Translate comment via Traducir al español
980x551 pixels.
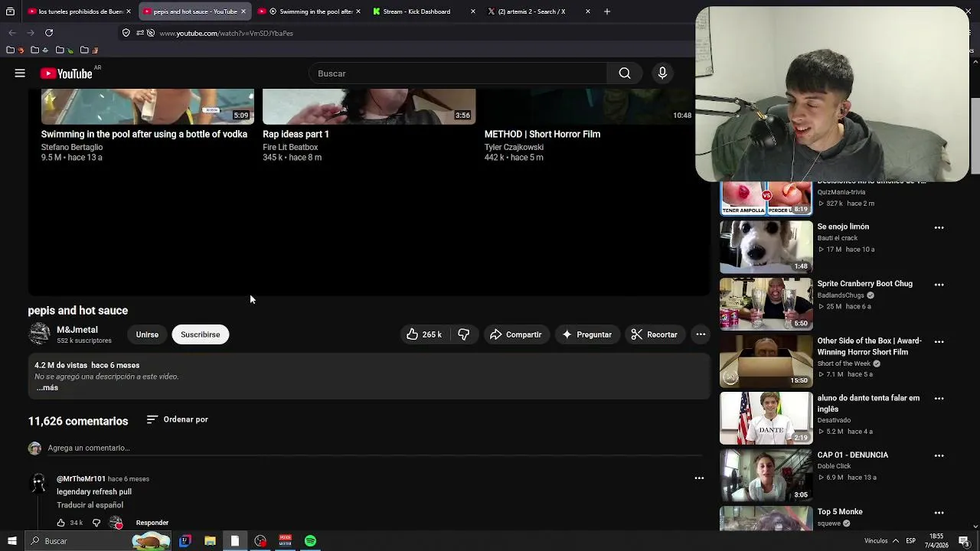(x=90, y=505)
